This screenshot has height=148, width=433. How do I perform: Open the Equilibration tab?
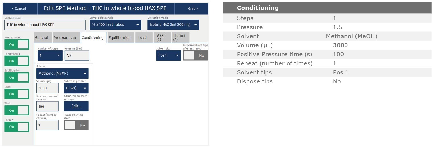point(119,38)
